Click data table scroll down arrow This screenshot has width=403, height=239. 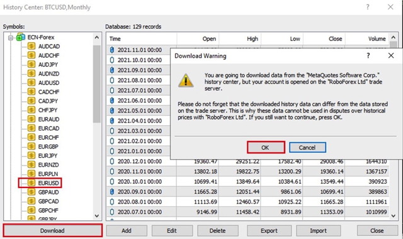click(393, 216)
